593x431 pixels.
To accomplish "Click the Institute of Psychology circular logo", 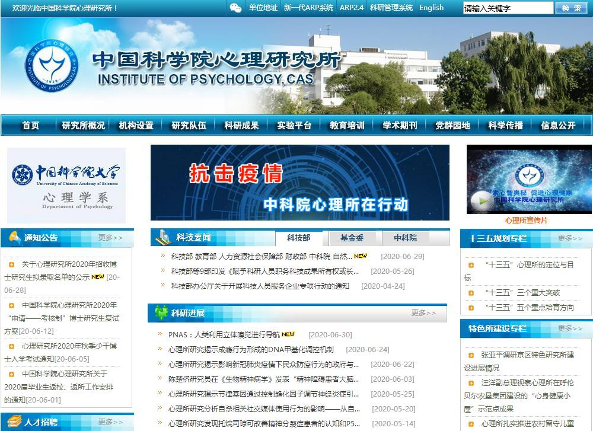I will tap(52, 66).
